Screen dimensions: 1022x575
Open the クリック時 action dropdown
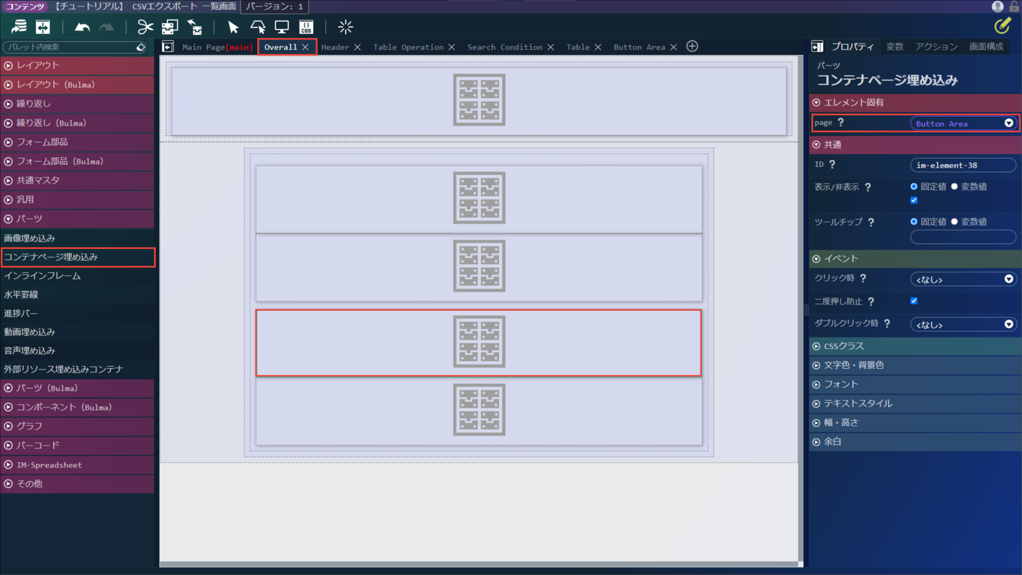[x=963, y=280]
